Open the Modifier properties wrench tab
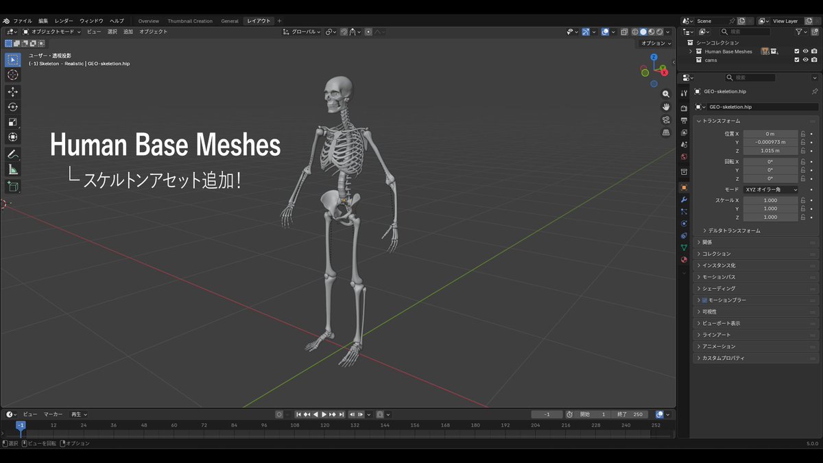Image resolution: width=823 pixels, height=463 pixels. [x=683, y=199]
